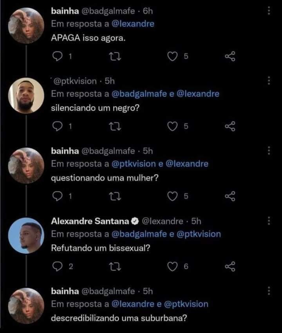282x333 pixels.
Task: Like the "APAGA isso agora." tweet
Action: (173, 56)
